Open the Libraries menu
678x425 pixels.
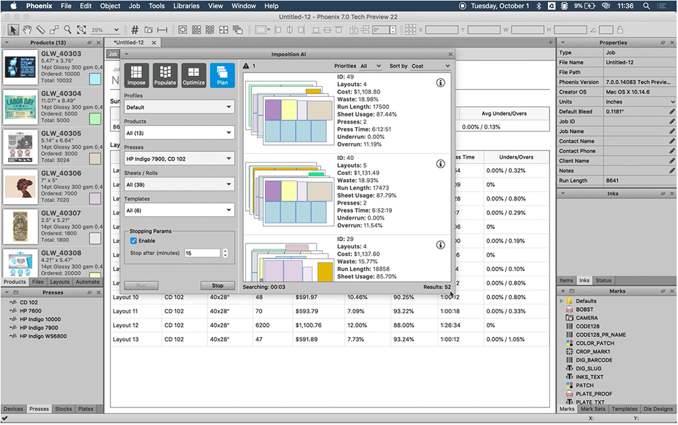point(186,6)
